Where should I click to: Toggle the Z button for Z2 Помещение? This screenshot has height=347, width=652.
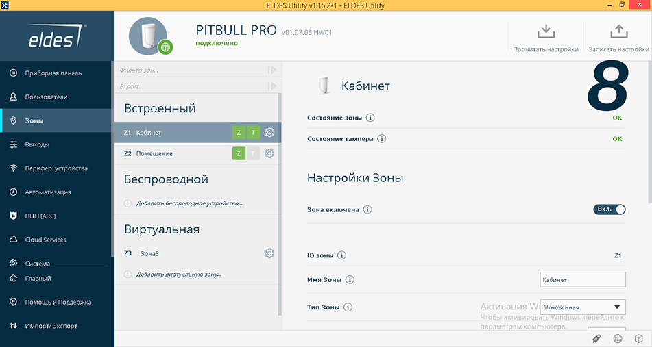click(239, 153)
